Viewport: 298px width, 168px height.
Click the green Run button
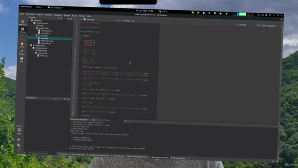[x=19, y=140]
